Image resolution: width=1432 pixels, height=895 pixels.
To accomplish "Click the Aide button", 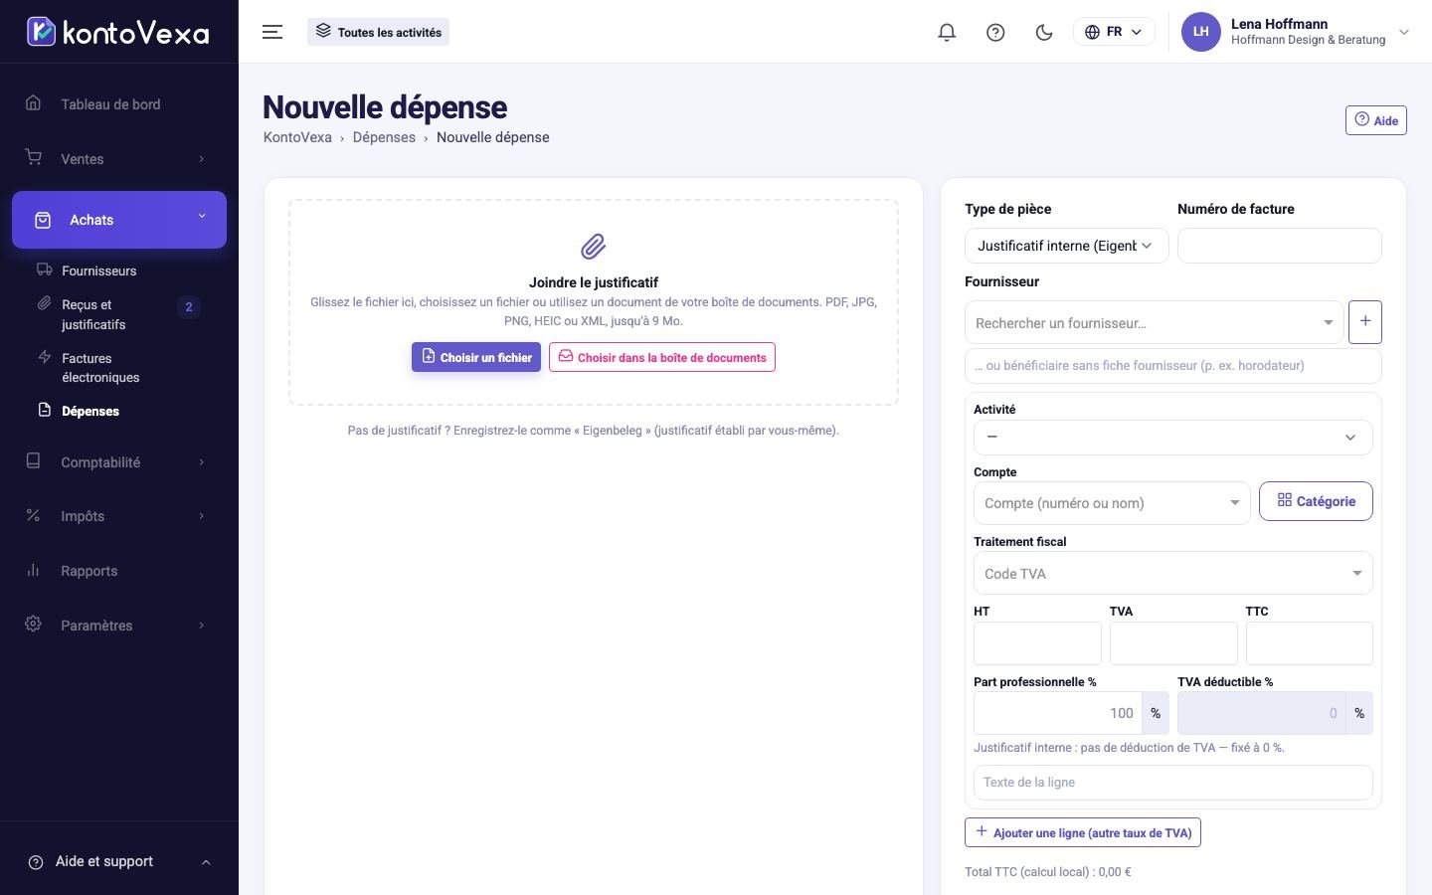I will 1376,120.
